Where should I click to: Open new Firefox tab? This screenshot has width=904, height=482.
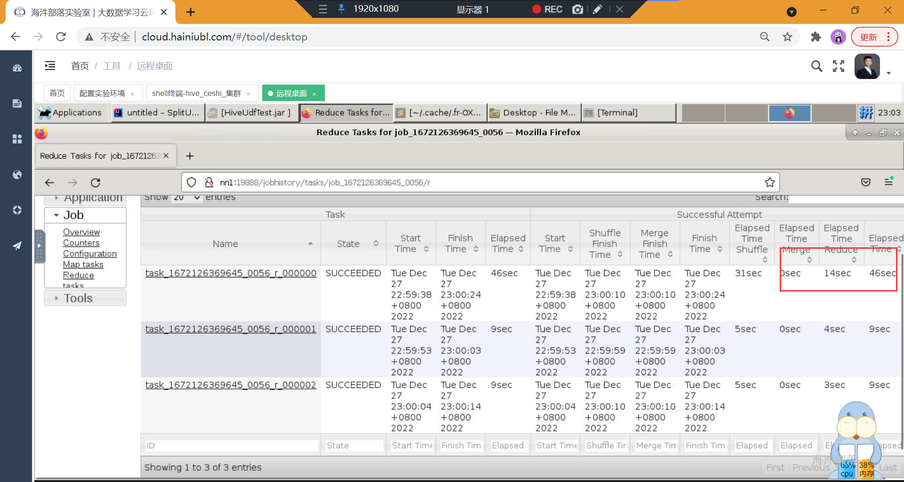[x=190, y=156]
